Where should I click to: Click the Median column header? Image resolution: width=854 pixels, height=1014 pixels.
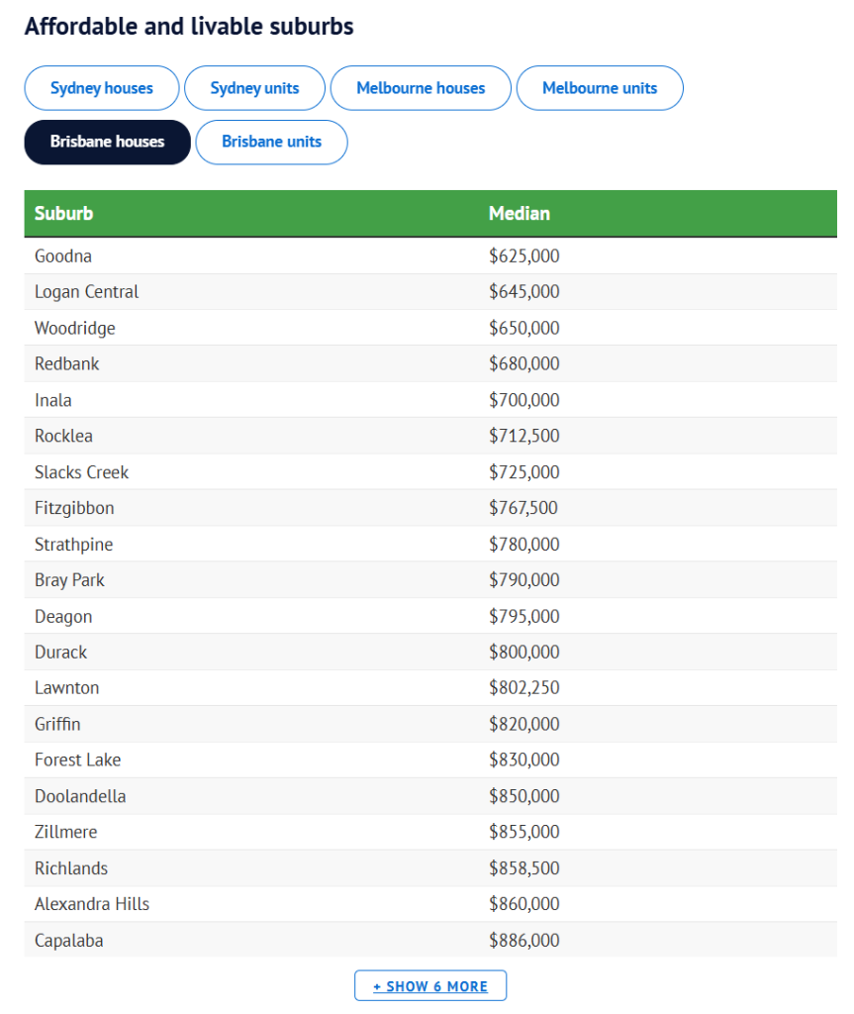pyautogui.click(x=520, y=214)
